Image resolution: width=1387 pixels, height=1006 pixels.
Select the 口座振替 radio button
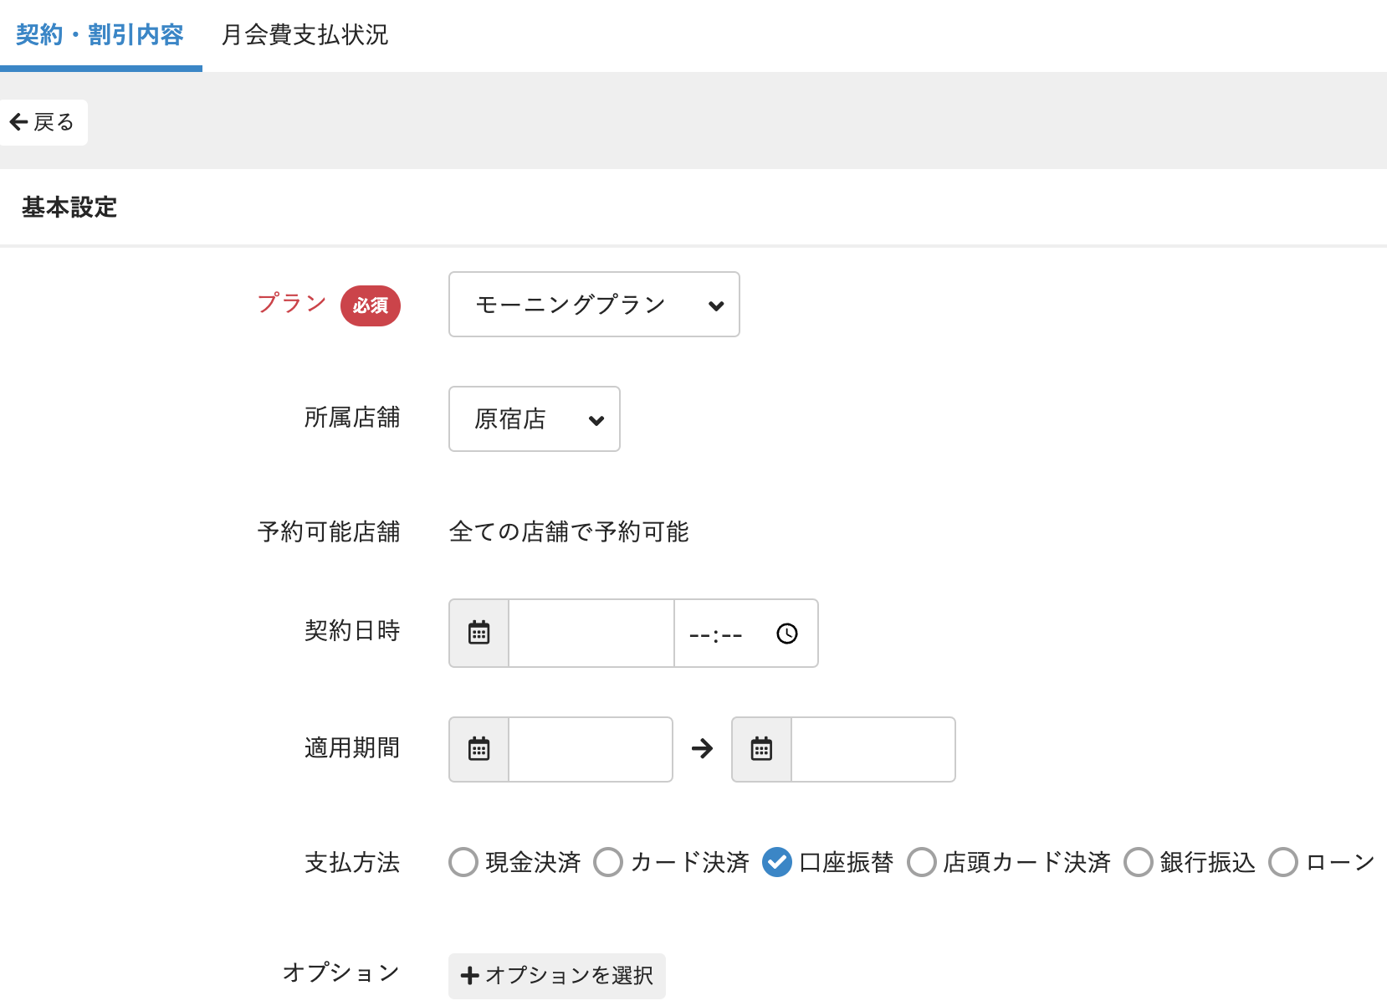click(x=777, y=862)
